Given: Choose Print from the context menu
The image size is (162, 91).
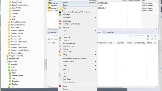Looking at the screenshot, I should [64, 8].
